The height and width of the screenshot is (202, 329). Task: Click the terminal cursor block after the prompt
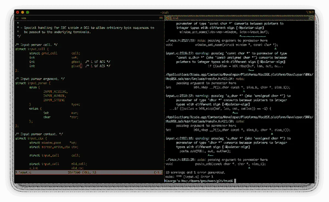point(235,181)
